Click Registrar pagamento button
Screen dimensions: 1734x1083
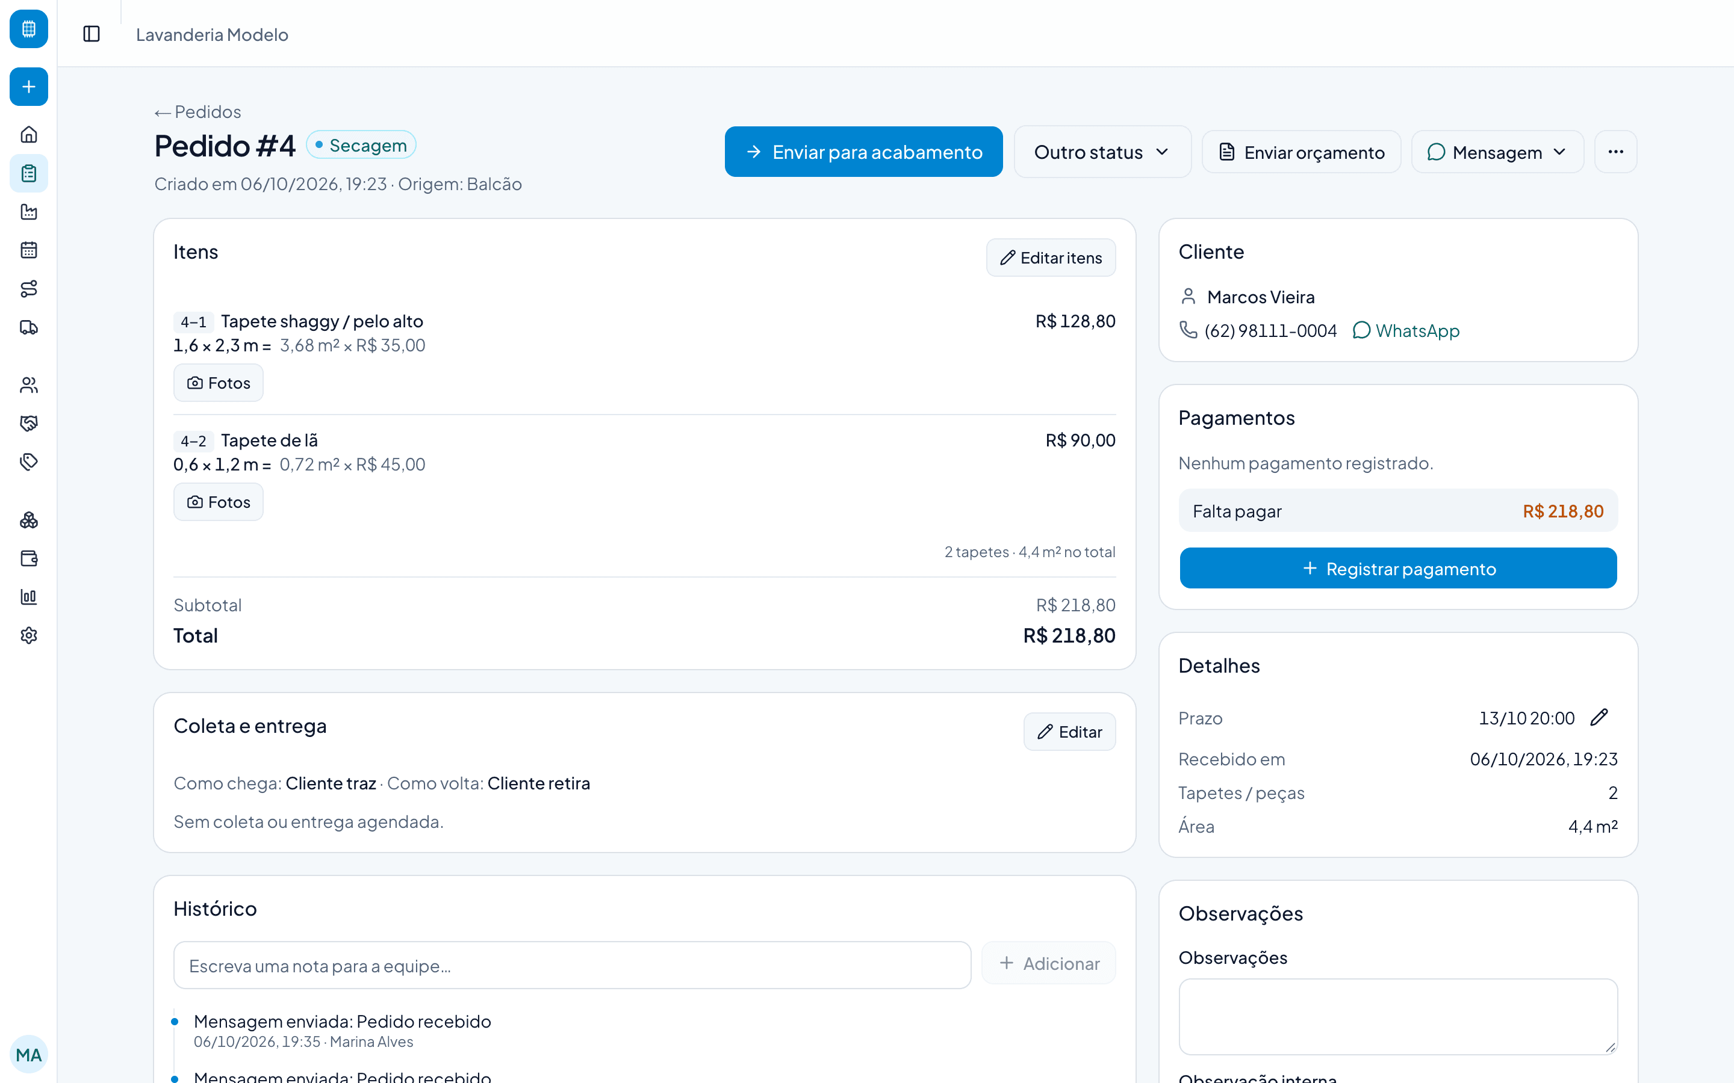(1398, 568)
